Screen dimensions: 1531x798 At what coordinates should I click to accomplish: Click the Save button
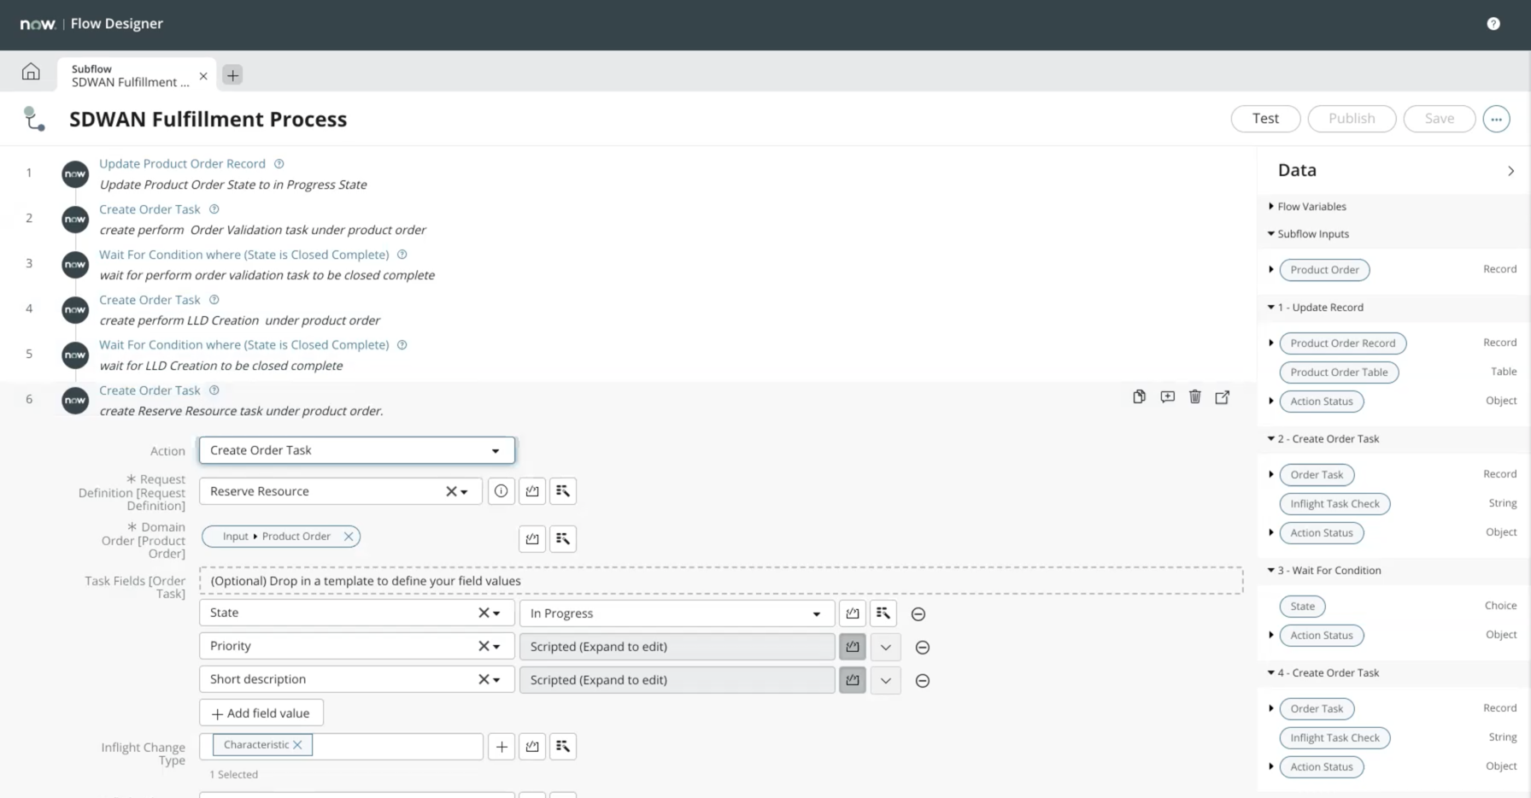(x=1439, y=119)
